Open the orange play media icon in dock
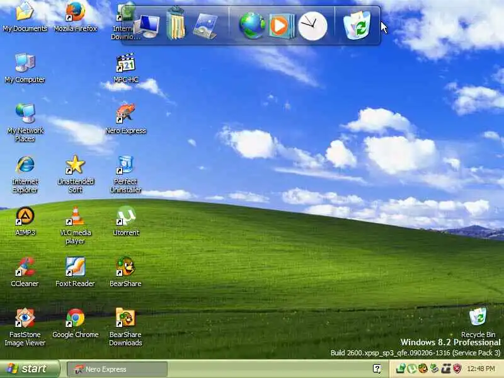Viewport: 504px width, 378px height. 281,26
